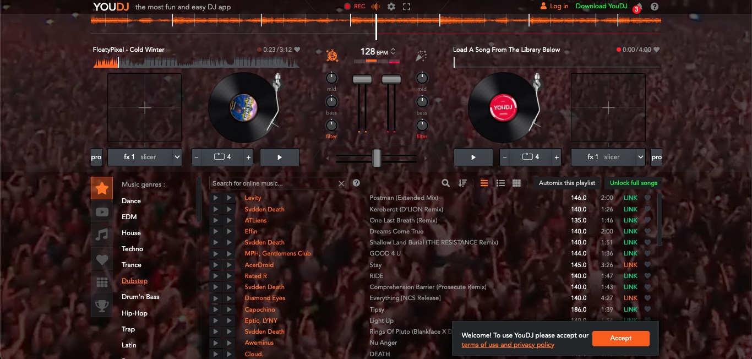The image size is (752, 359).
Task: Like the Levity Postman track heart
Action: [647, 198]
